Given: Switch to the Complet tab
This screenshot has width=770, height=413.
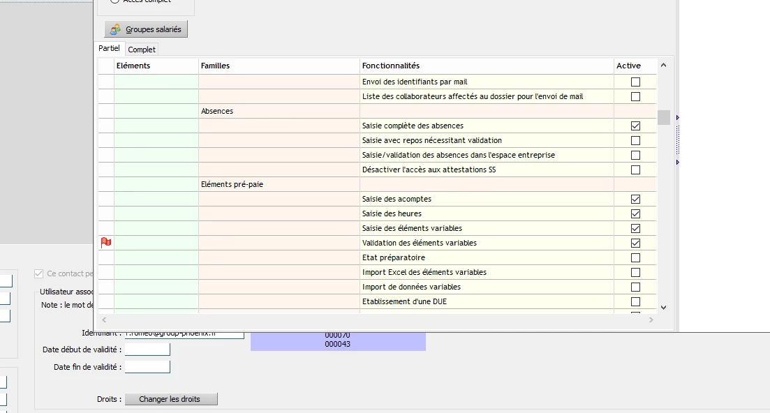Looking at the screenshot, I should coord(142,50).
